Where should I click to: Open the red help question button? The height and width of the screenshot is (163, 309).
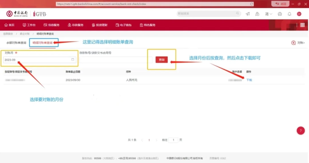[x=301, y=130]
